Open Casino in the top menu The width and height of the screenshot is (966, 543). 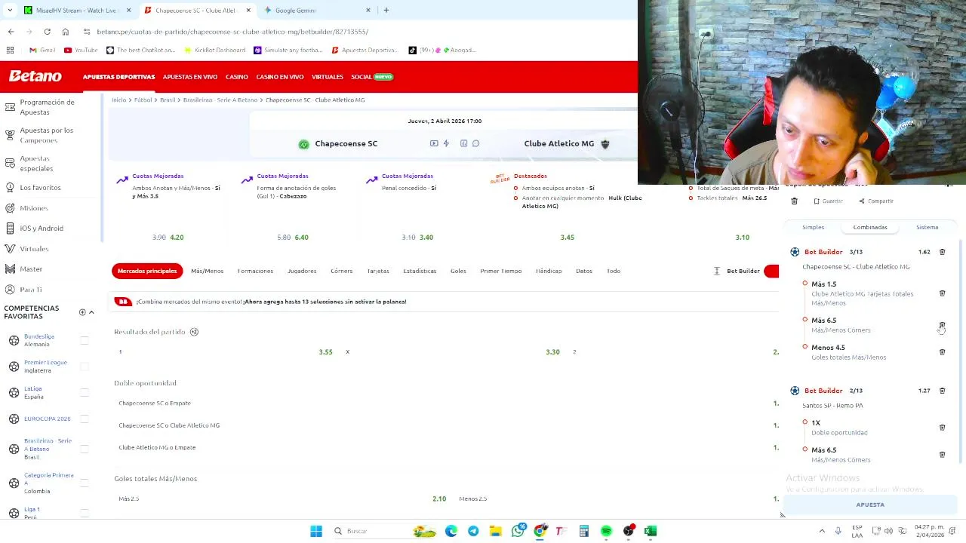(237, 77)
